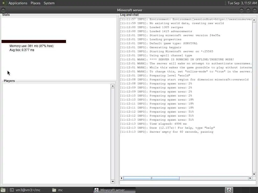The width and height of the screenshot is (258, 193).
Task: Click the 'Minecraft server' window title text
Action: [130, 10]
